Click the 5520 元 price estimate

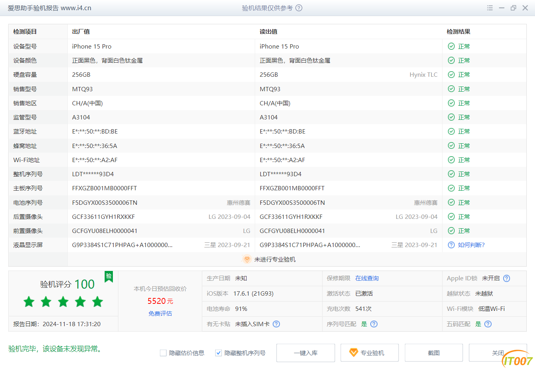point(160,301)
